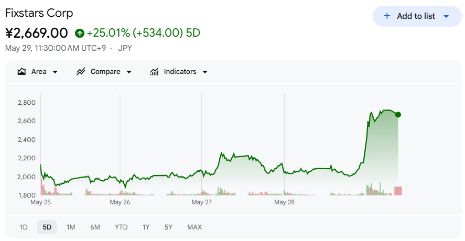Click the 2,200 y-axis label
Screen dimensions: 465x241
(x=27, y=158)
